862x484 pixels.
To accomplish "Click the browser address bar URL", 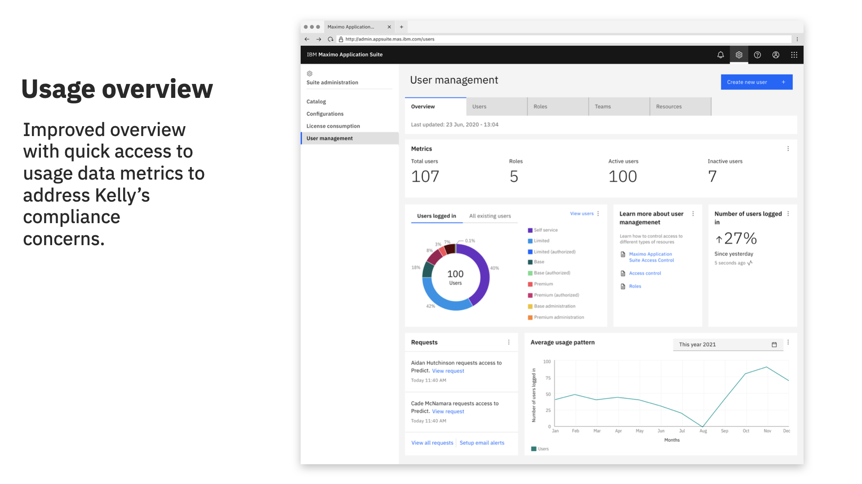I will (x=390, y=39).
